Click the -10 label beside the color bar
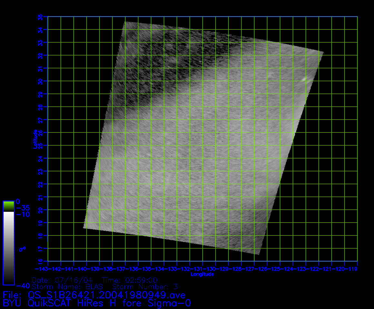Screen dimensions: 374x309 [23, 214]
